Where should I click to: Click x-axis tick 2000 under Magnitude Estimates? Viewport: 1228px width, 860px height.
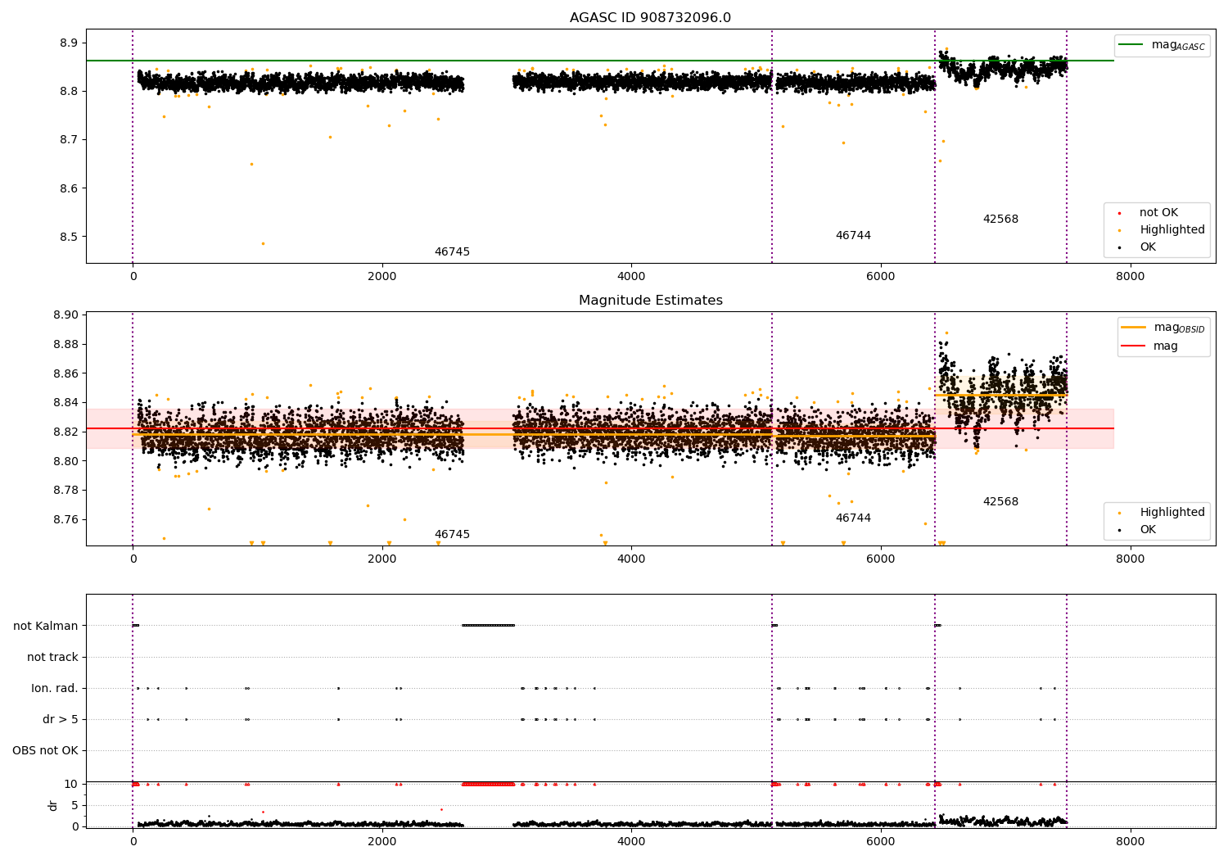pos(382,559)
